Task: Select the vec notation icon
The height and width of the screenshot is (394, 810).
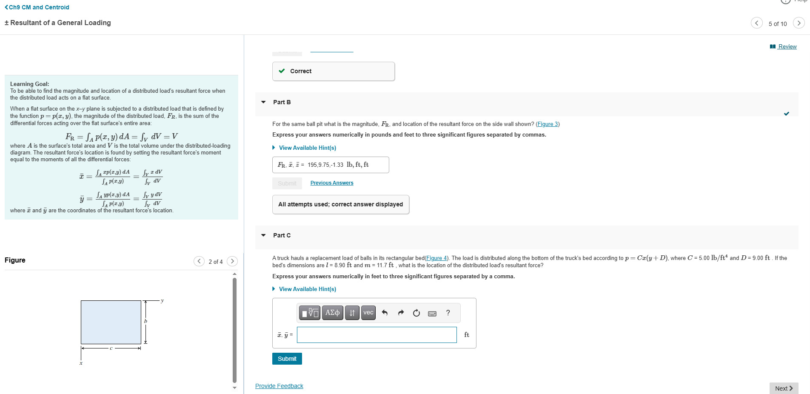Action: (x=368, y=312)
